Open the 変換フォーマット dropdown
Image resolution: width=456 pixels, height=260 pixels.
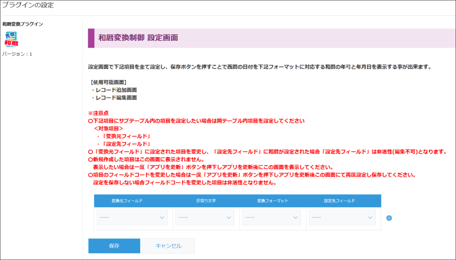[272, 218]
